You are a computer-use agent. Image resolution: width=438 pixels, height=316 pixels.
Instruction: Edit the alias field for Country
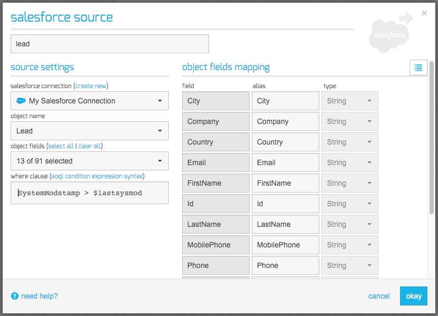[285, 142]
